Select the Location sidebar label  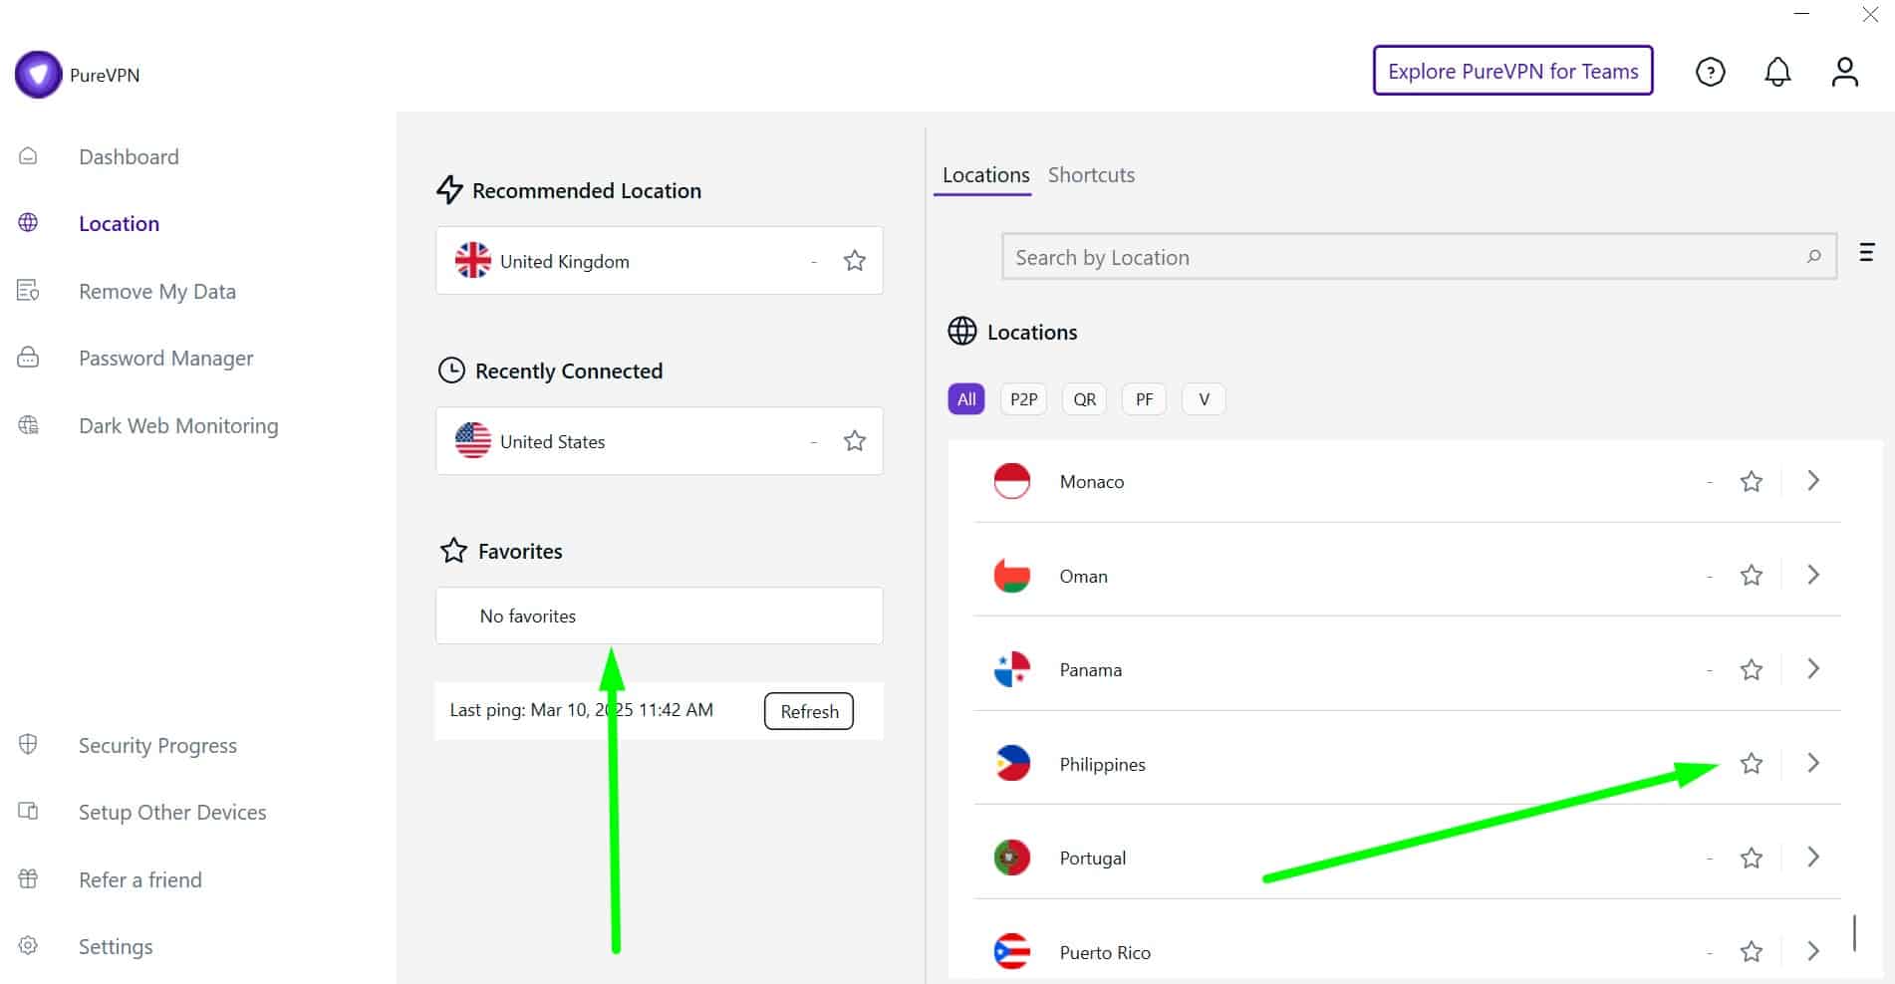(x=119, y=223)
